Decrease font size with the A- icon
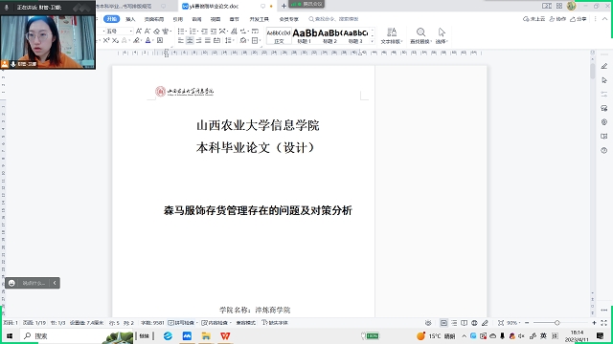613x344 pixels. [148, 32]
